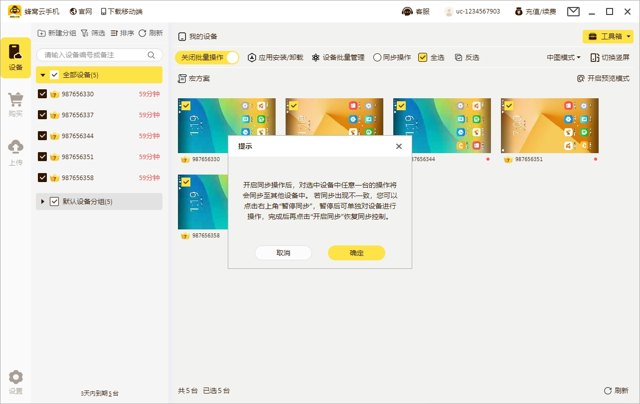
Task: Open the 工具箱 dropdown
Action: tap(609, 36)
